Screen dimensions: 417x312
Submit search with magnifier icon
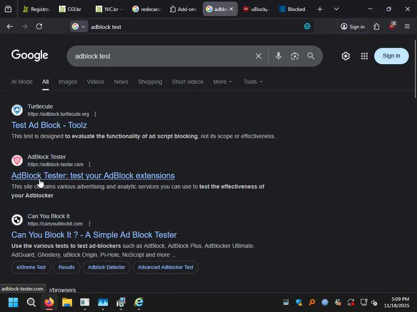pos(311,56)
